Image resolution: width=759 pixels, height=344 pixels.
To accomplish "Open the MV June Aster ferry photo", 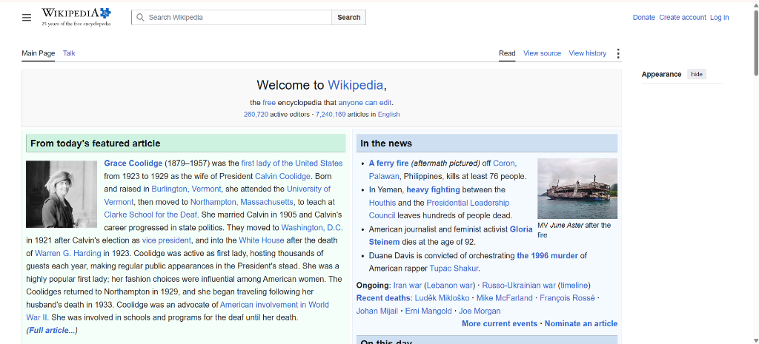I will point(577,189).
